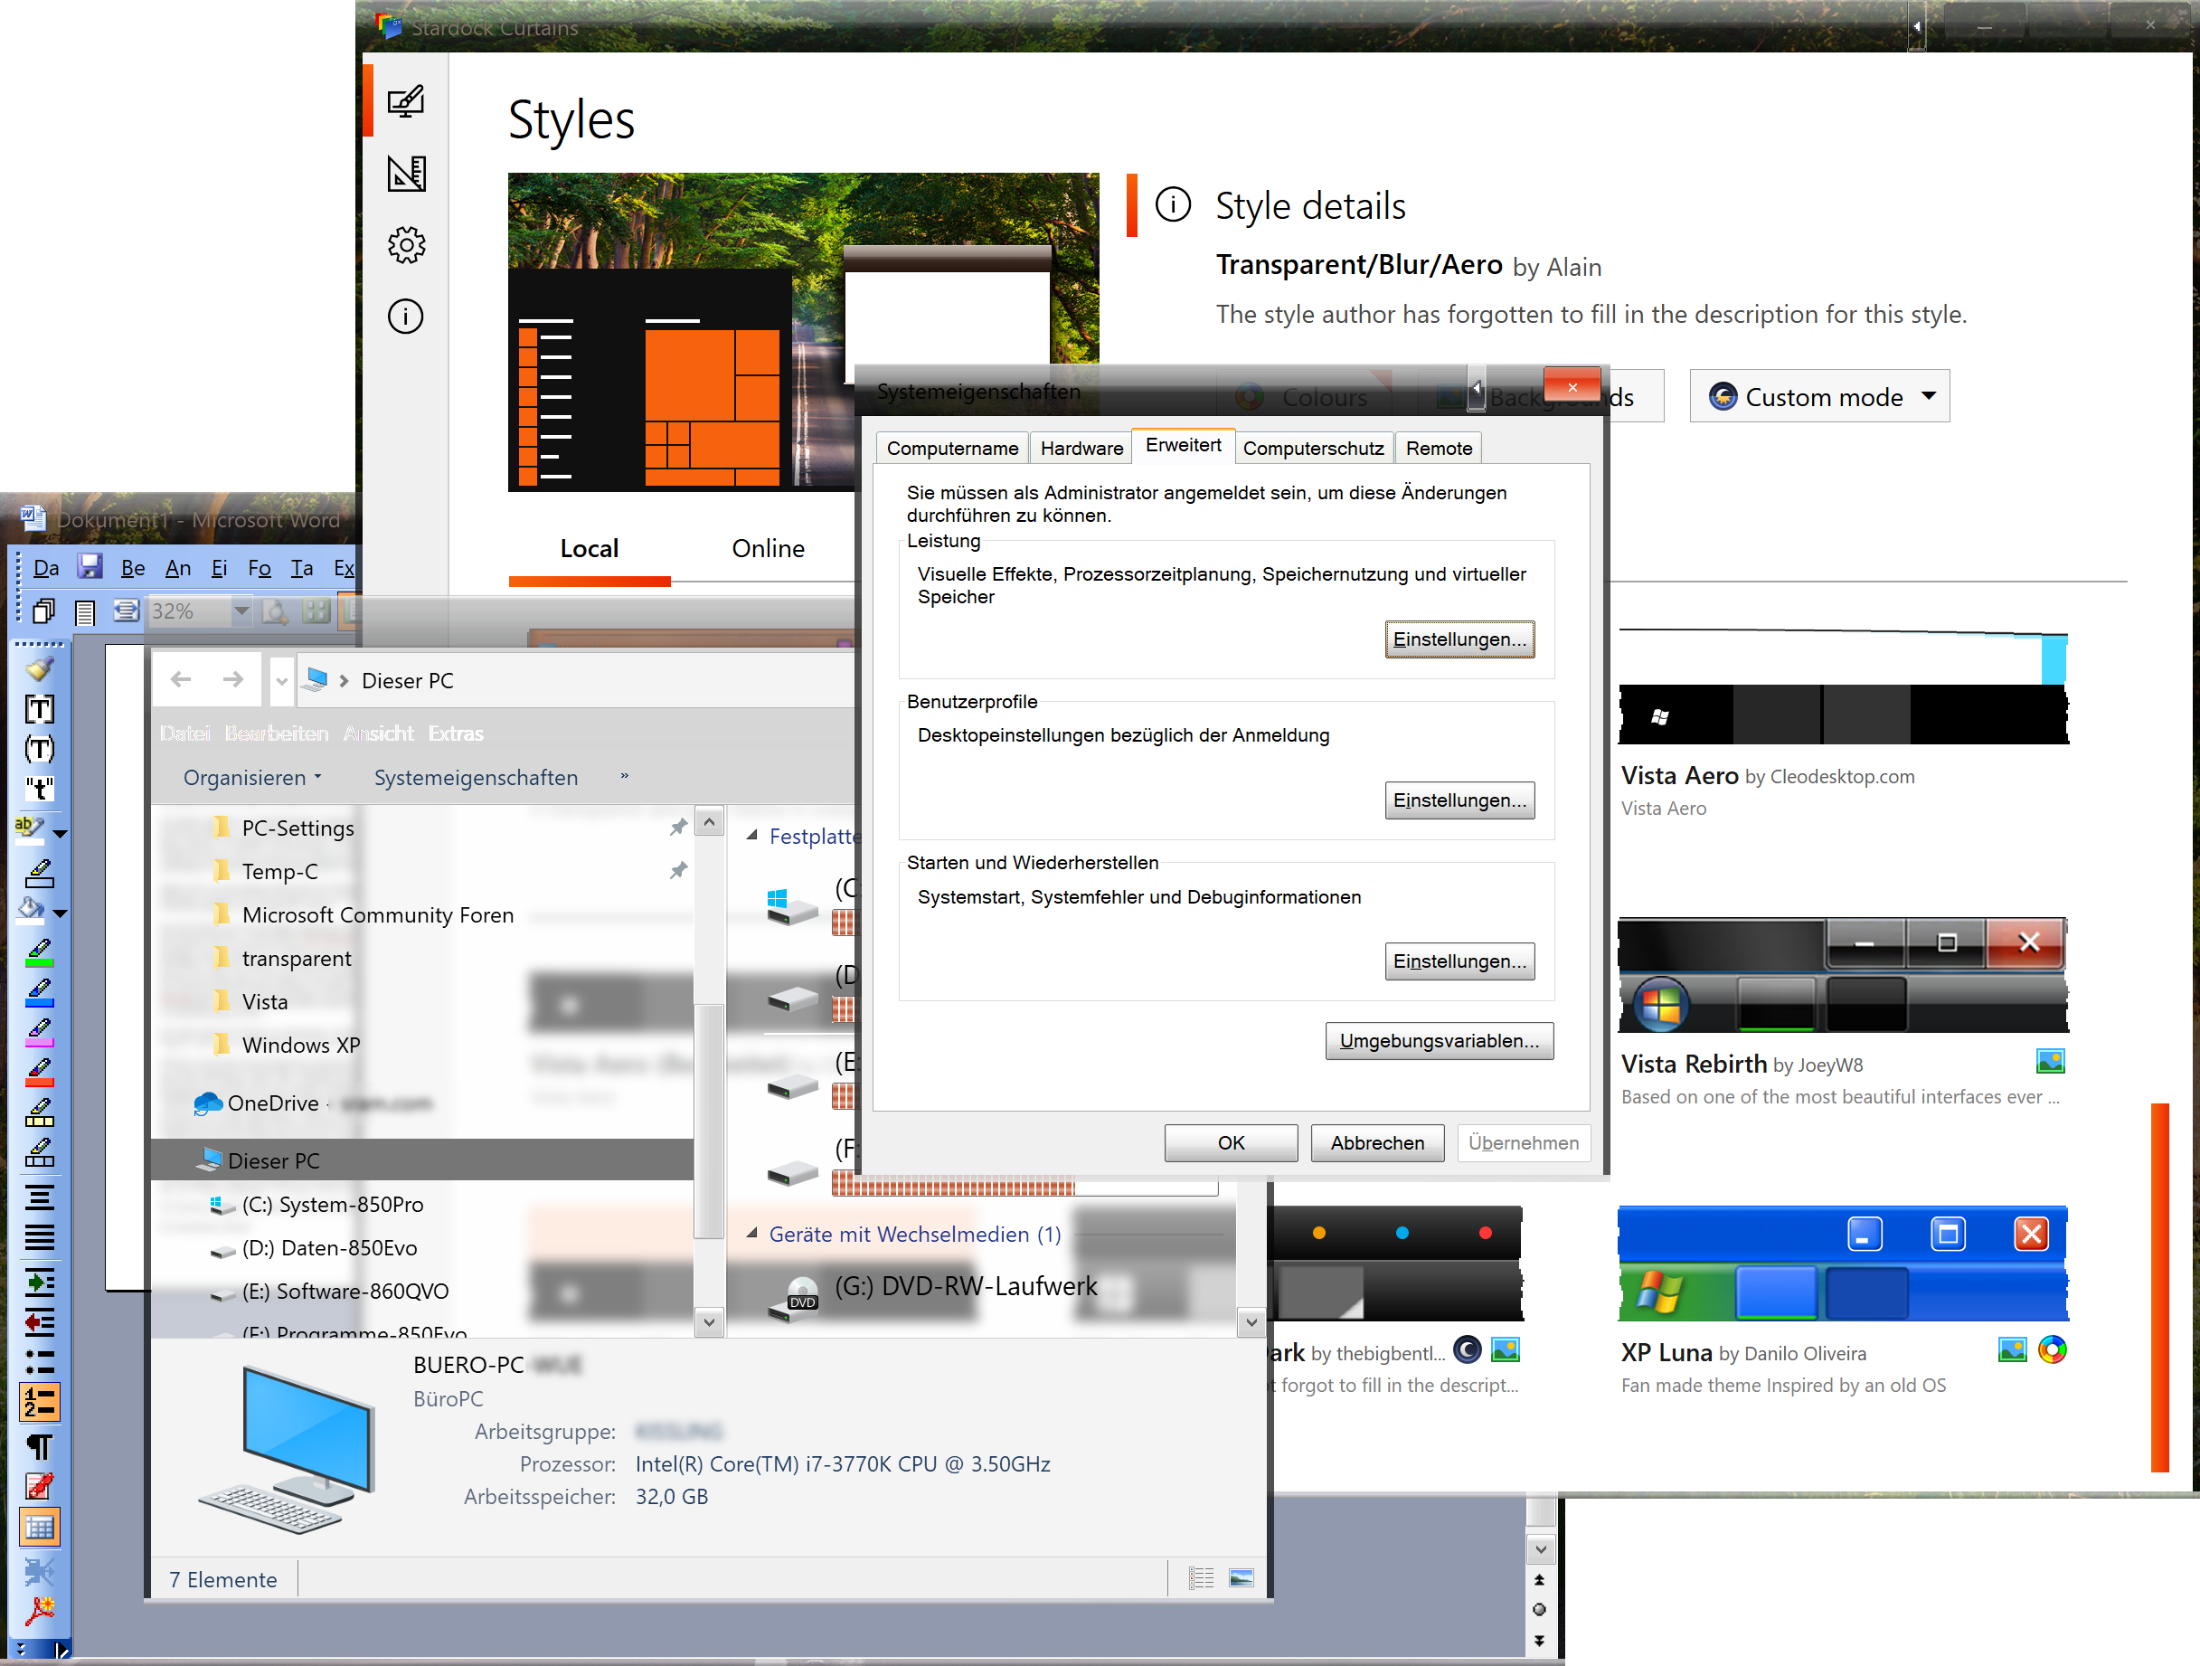This screenshot has width=2200, height=1666.
Task: Open the Ansicht menu in Explorer
Action: click(x=378, y=733)
